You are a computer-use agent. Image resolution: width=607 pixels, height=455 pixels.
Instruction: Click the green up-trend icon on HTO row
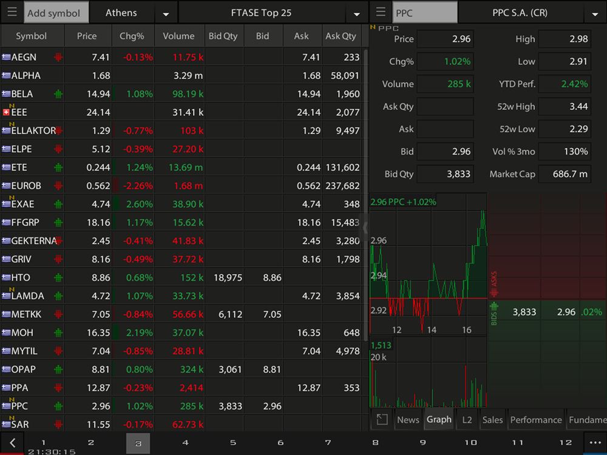click(x=58, y=277)
